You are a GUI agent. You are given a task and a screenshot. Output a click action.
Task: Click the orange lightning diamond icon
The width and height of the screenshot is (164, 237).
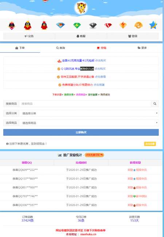click(x=123, y=25)
